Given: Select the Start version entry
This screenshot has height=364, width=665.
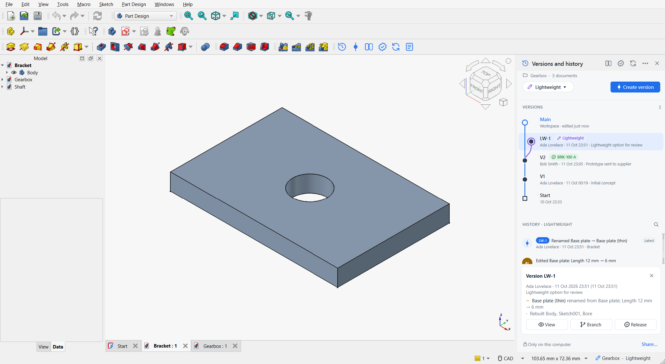Looking at the screenshot, I should click(591, 198).
